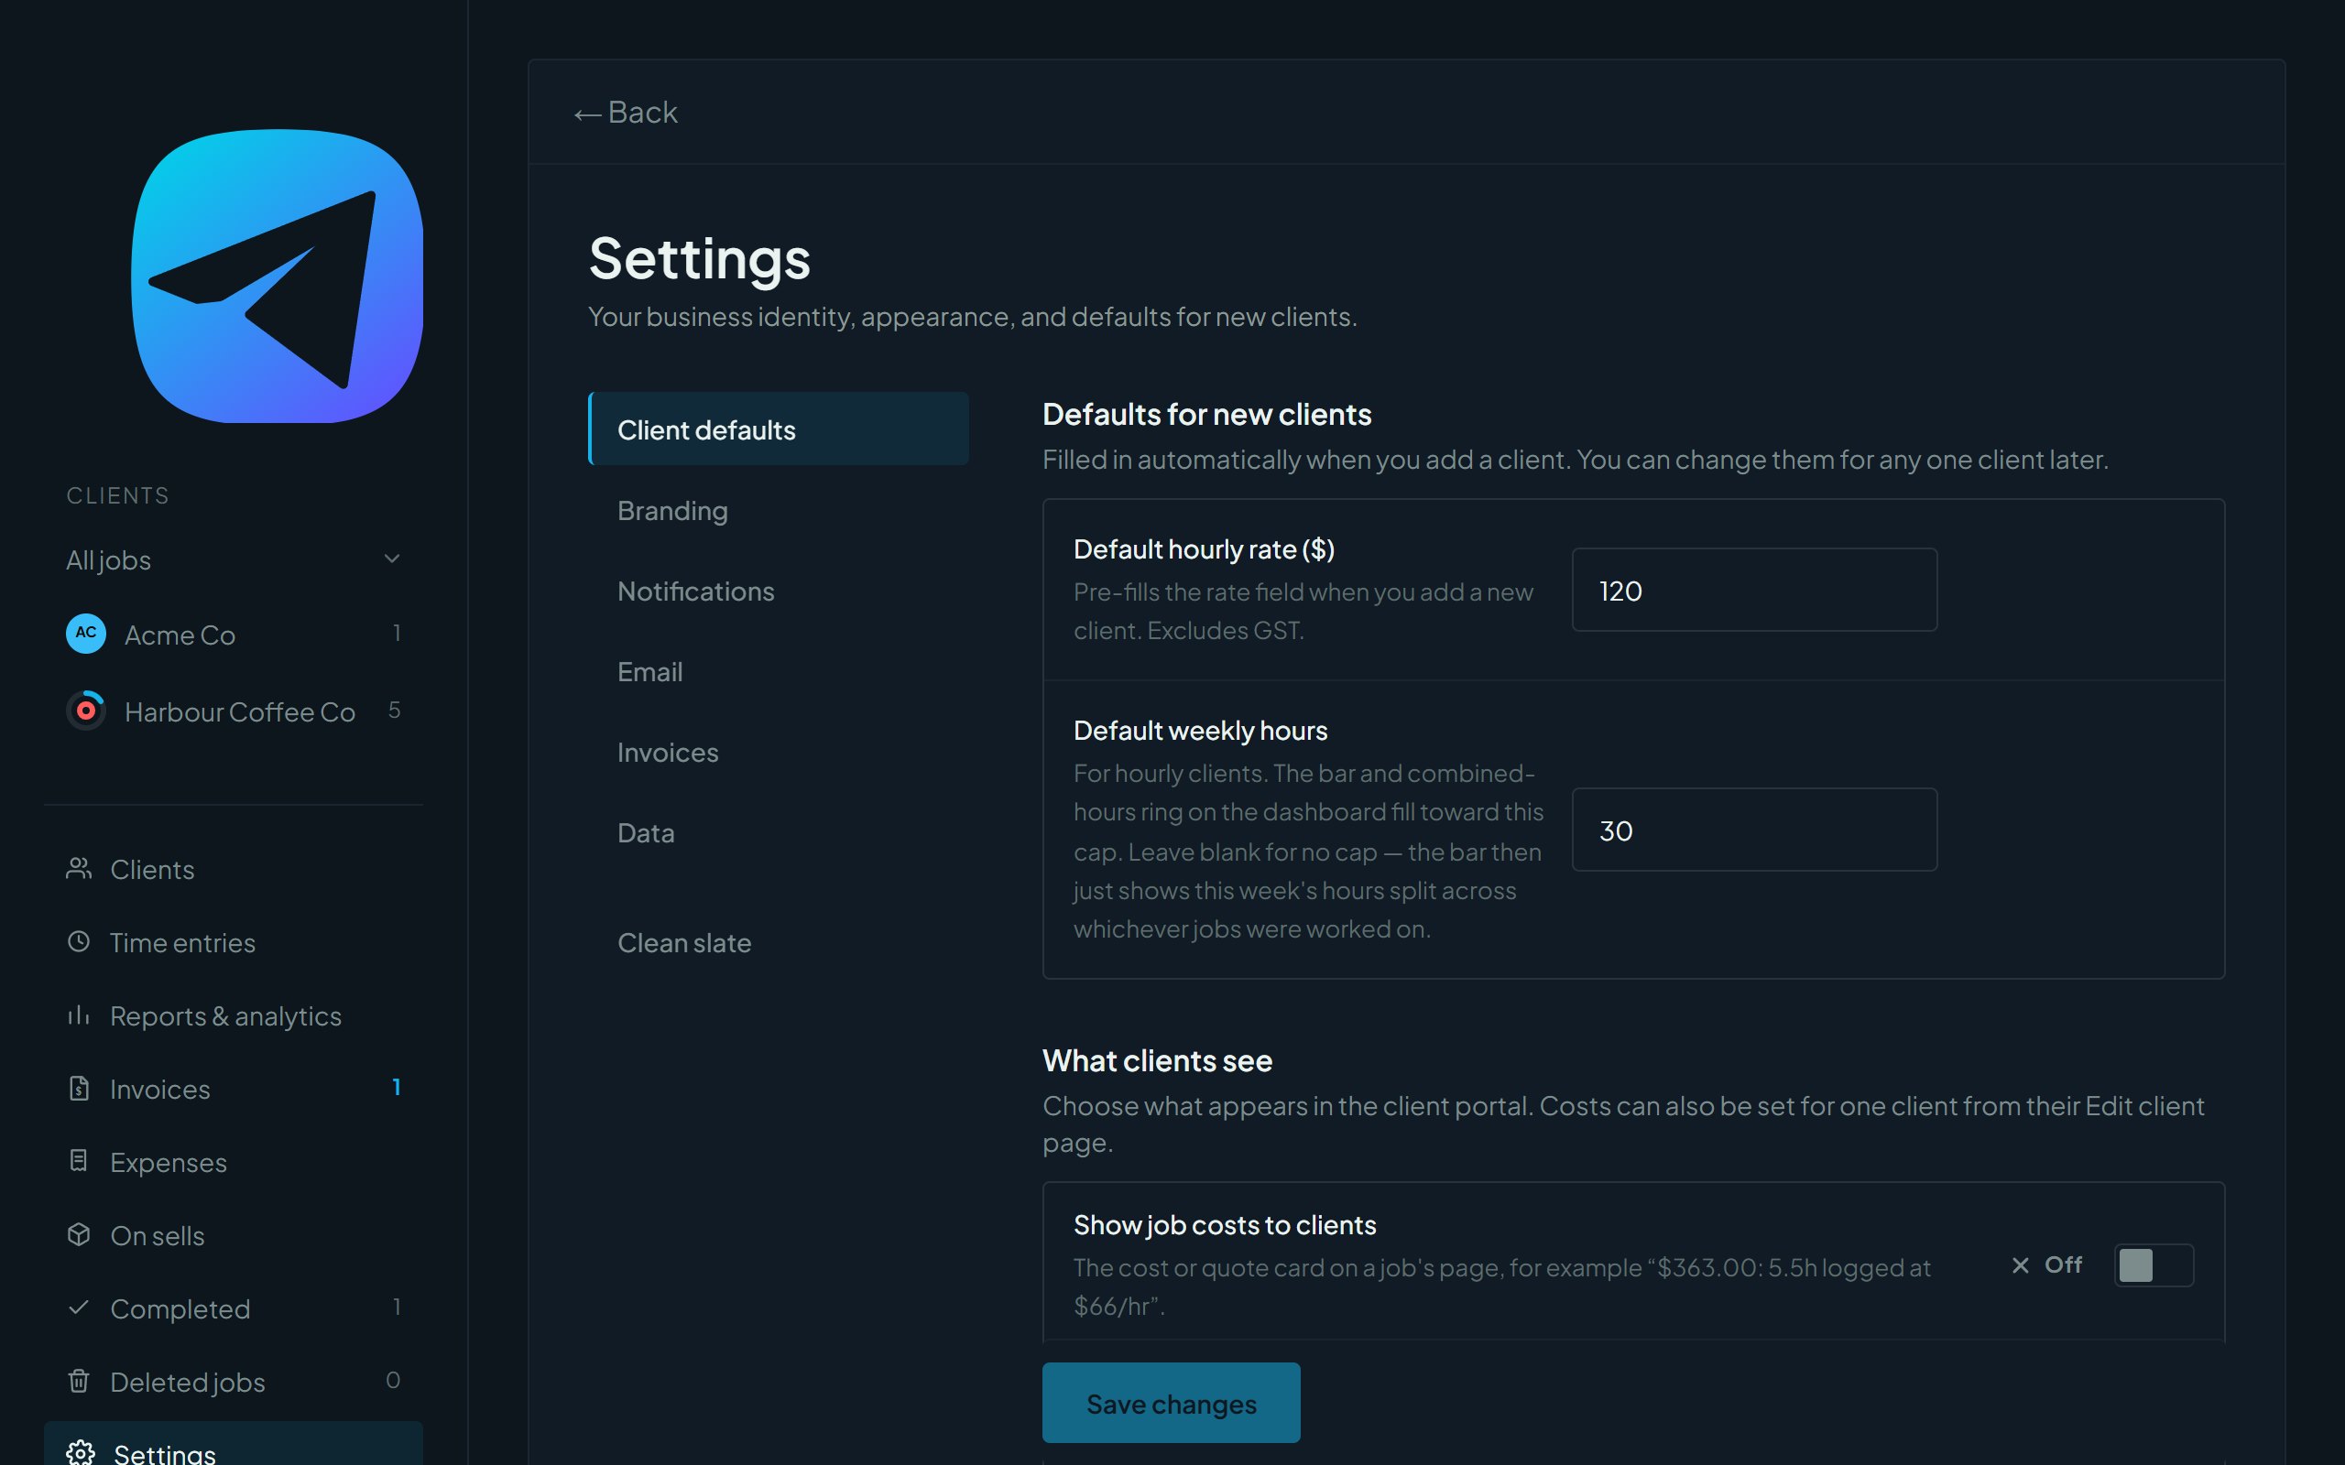Image resolution: width=2345 pixels, height=1465 pixels.
Task: Click the Expenses receipt icon
Action: (80, 1161)
